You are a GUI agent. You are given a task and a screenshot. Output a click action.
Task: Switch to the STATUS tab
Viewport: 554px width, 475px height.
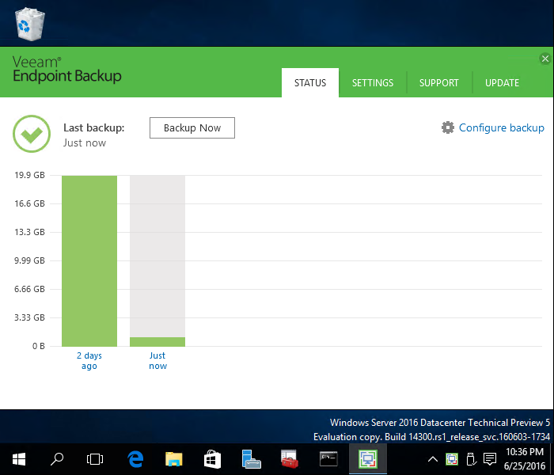[310, 82]
